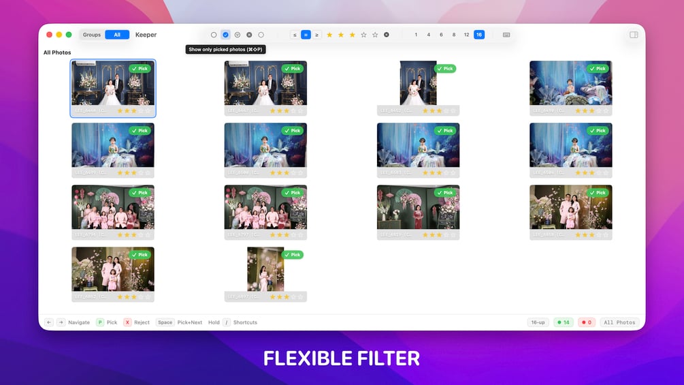Click the right arrow navigate key

(61, 322)
